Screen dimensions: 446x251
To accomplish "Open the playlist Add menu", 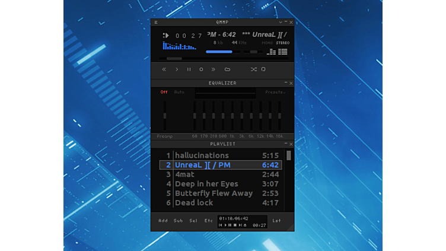I will pos(163,221).
